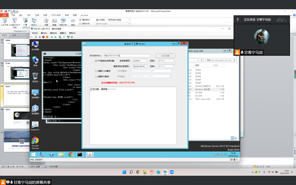Open Chrome from the VM taskbar
The width and height of the screenshot is (296, 185).
pos(70,155)
